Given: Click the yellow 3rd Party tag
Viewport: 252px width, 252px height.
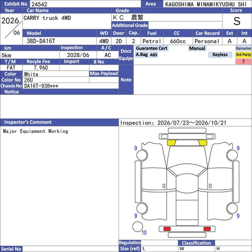Looking at the screenshot, I should pyautogui.click(x=243, y=54).
